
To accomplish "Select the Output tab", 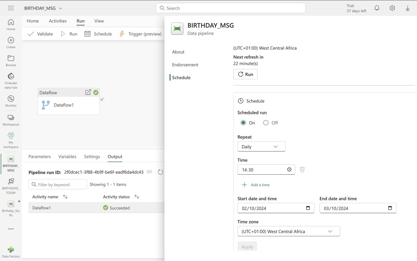I will (115, 157).
